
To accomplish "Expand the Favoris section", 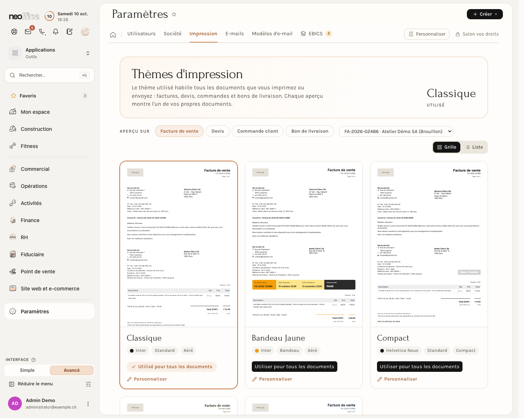I will click(x=49, y=96).
